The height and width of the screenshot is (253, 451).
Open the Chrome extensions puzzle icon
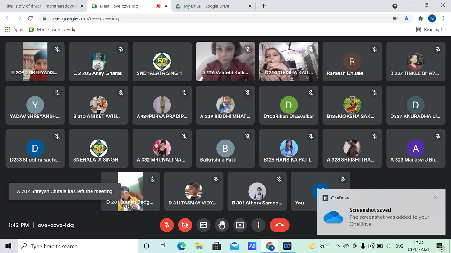click(420, 18)
